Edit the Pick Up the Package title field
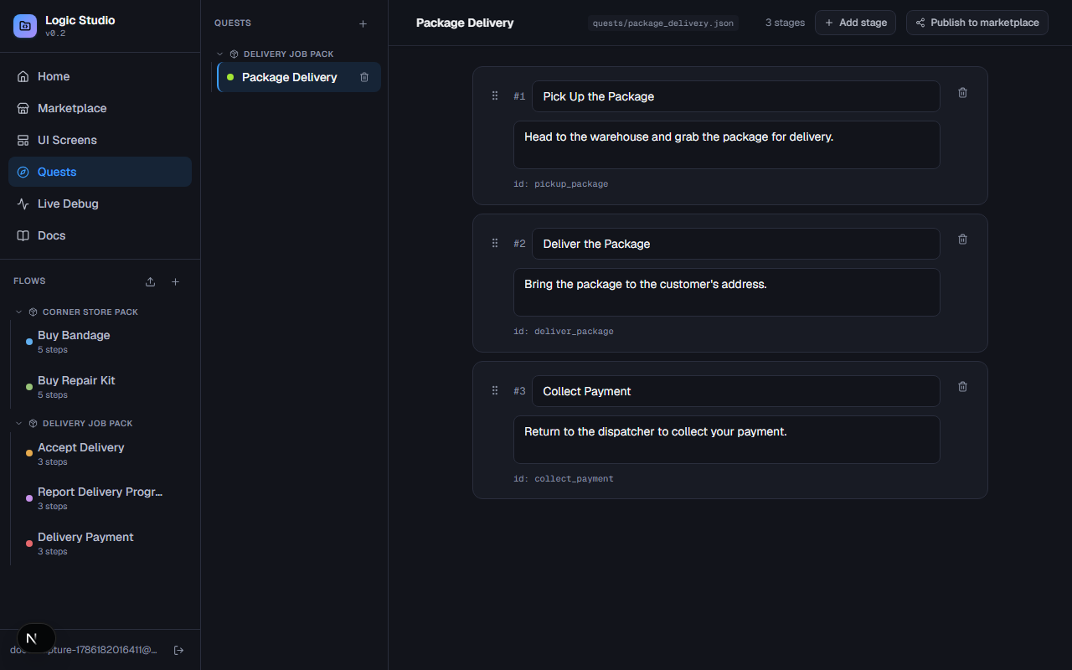 pos(736,96)
